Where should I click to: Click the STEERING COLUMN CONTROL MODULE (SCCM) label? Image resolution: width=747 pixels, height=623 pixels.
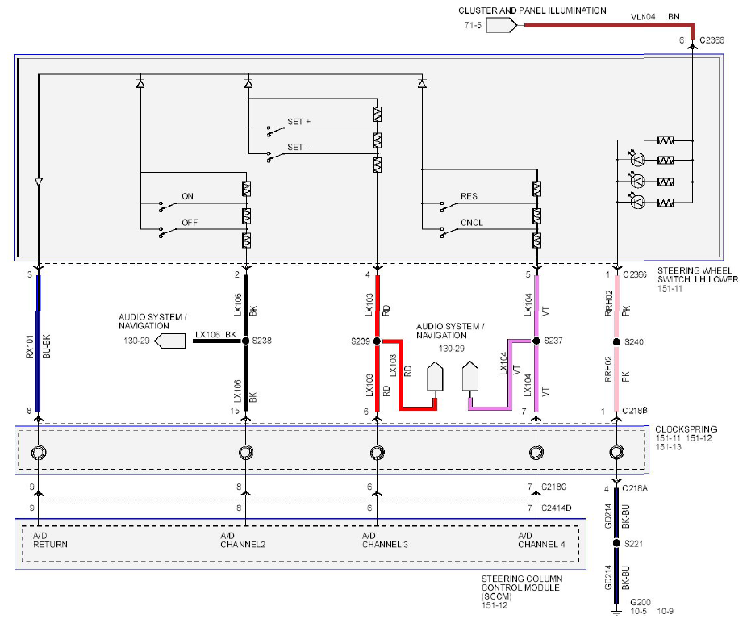(x=522, y=587)
